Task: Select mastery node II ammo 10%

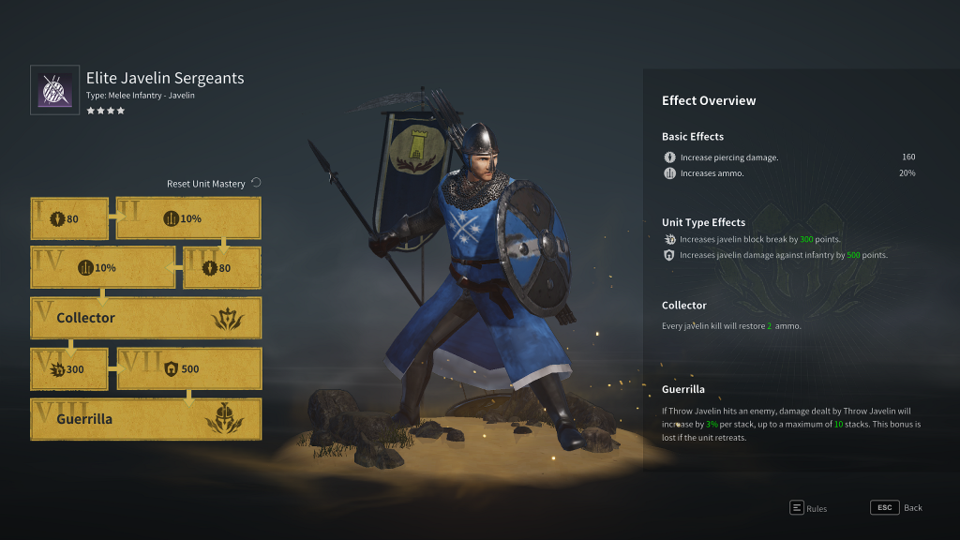Action: click(188, 217)
